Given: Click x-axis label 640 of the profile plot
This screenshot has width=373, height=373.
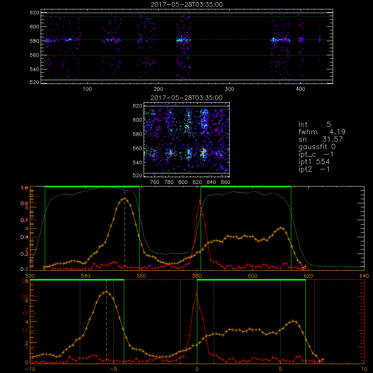Looking at the screenshot, I should [364, 276].
